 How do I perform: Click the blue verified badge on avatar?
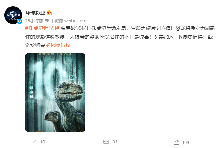(19, 22)
